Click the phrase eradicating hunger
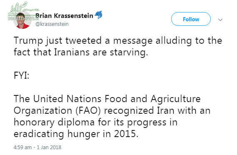Image resolution: width=237 pixels, height=155 pixels. (x=57, y=134)
